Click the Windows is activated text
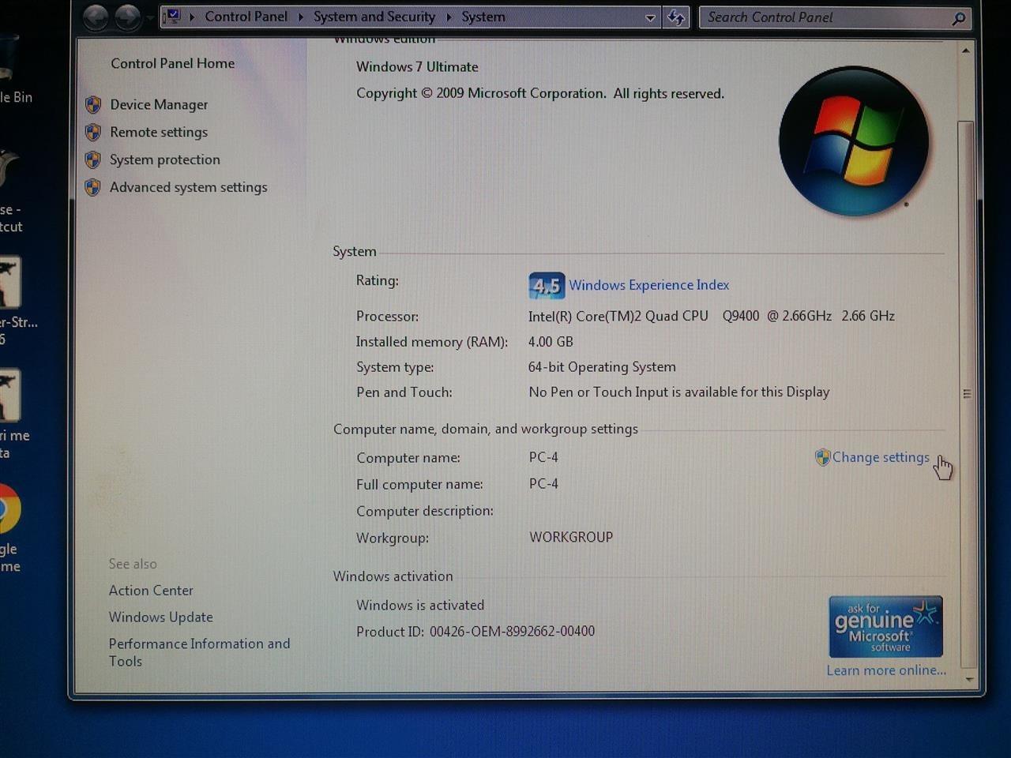Screen dimensions: 1011x758 click(420, 606)
